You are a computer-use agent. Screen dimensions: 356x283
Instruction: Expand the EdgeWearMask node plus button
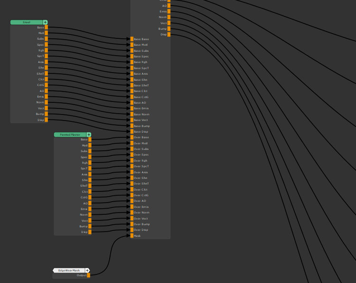click(87, 270)
